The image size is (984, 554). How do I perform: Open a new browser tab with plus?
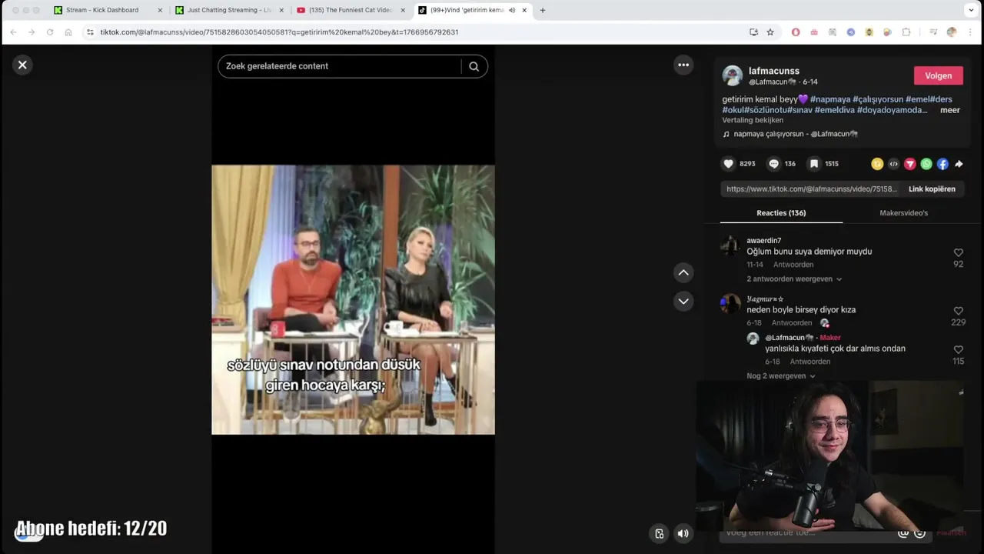pos(543,10)
